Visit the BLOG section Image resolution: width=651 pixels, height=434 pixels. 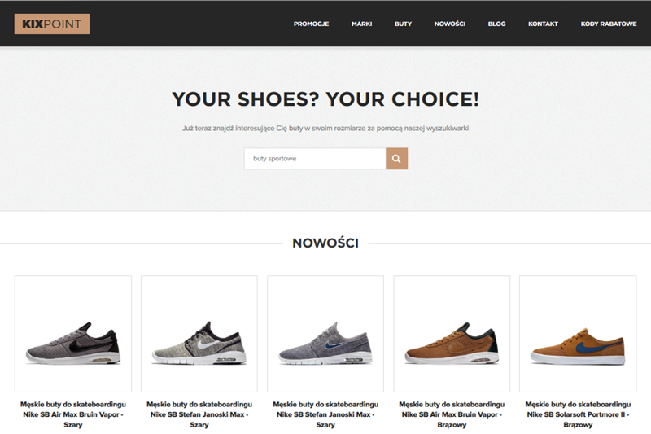point(496,24)
